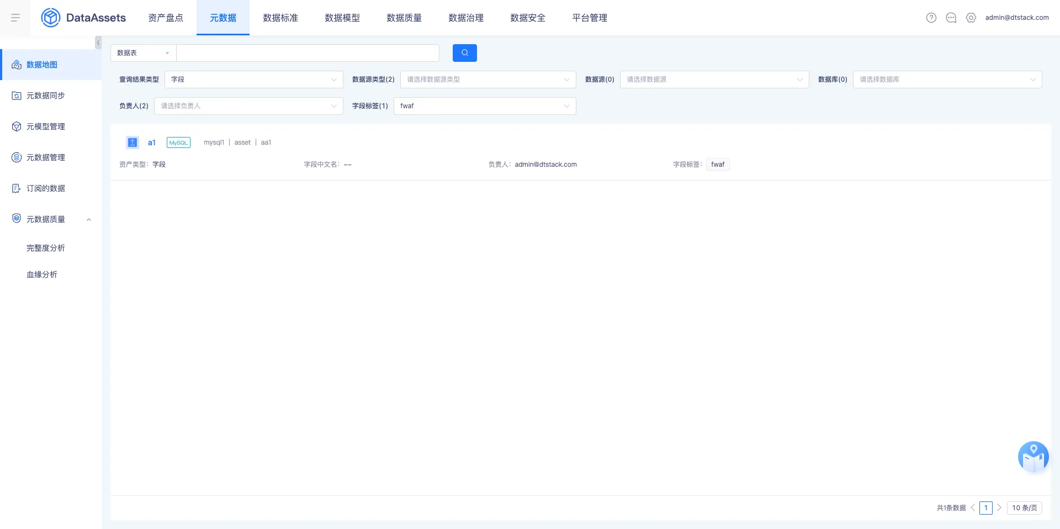
Task: Open the settings gear icon
Action: pos(971,18)
